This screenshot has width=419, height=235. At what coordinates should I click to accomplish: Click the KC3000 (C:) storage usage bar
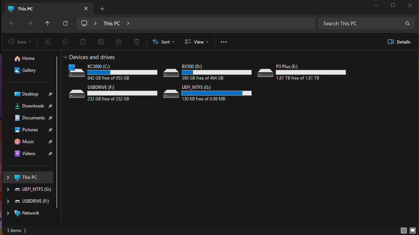point(122,72)
